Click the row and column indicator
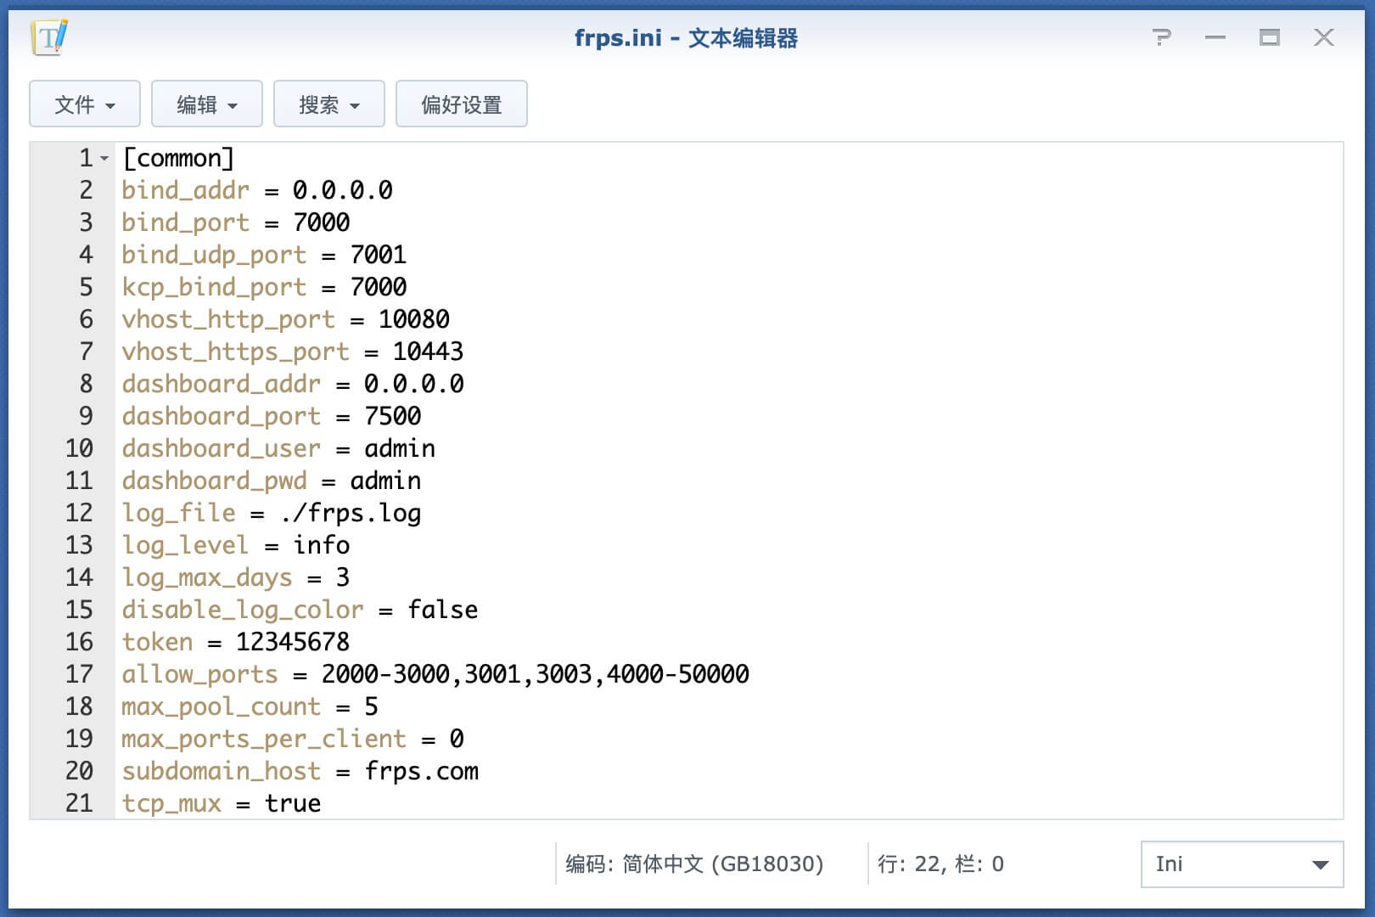The image size is (1375, 917). coord(940,864)
